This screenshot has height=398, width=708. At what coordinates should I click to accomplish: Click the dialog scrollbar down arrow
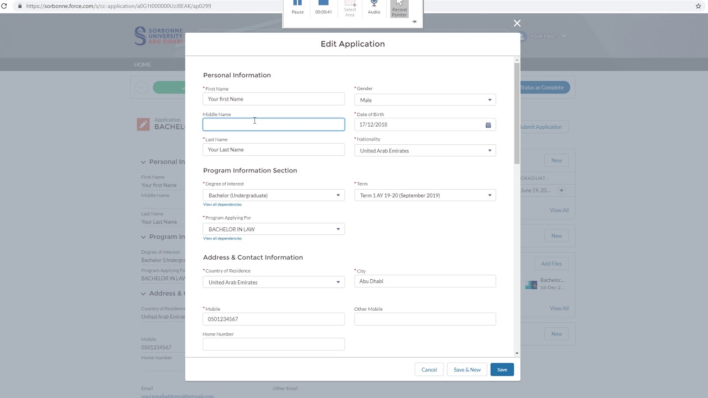tap(517, 353)
